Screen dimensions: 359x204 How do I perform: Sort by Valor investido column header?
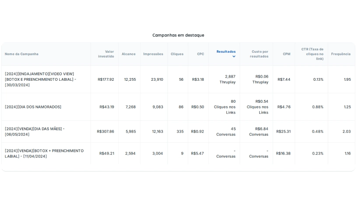click(106, 54)
